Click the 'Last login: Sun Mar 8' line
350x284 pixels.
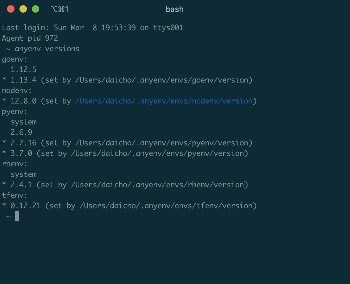click(93, 28)
